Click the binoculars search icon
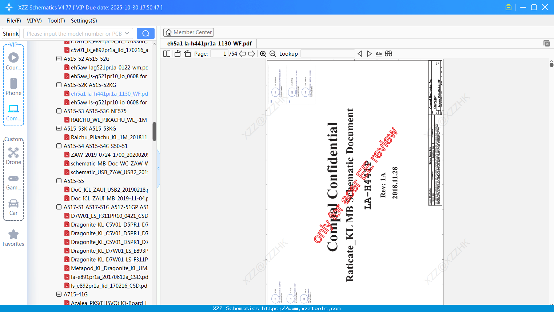The image size is (554, 312). (x=388, y=54)
